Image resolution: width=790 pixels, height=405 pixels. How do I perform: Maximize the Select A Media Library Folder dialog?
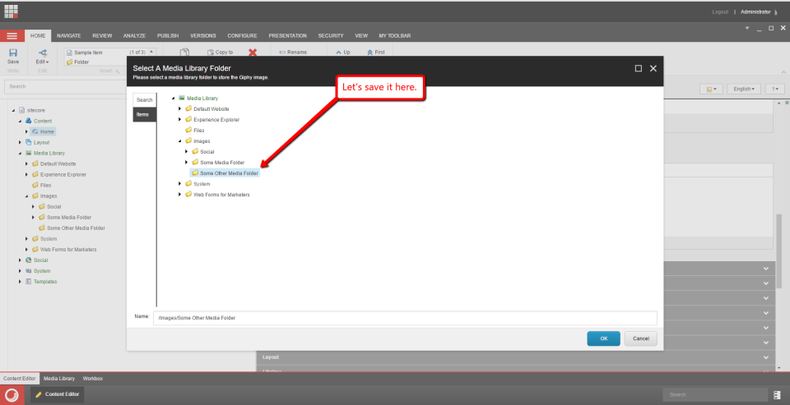639,68
